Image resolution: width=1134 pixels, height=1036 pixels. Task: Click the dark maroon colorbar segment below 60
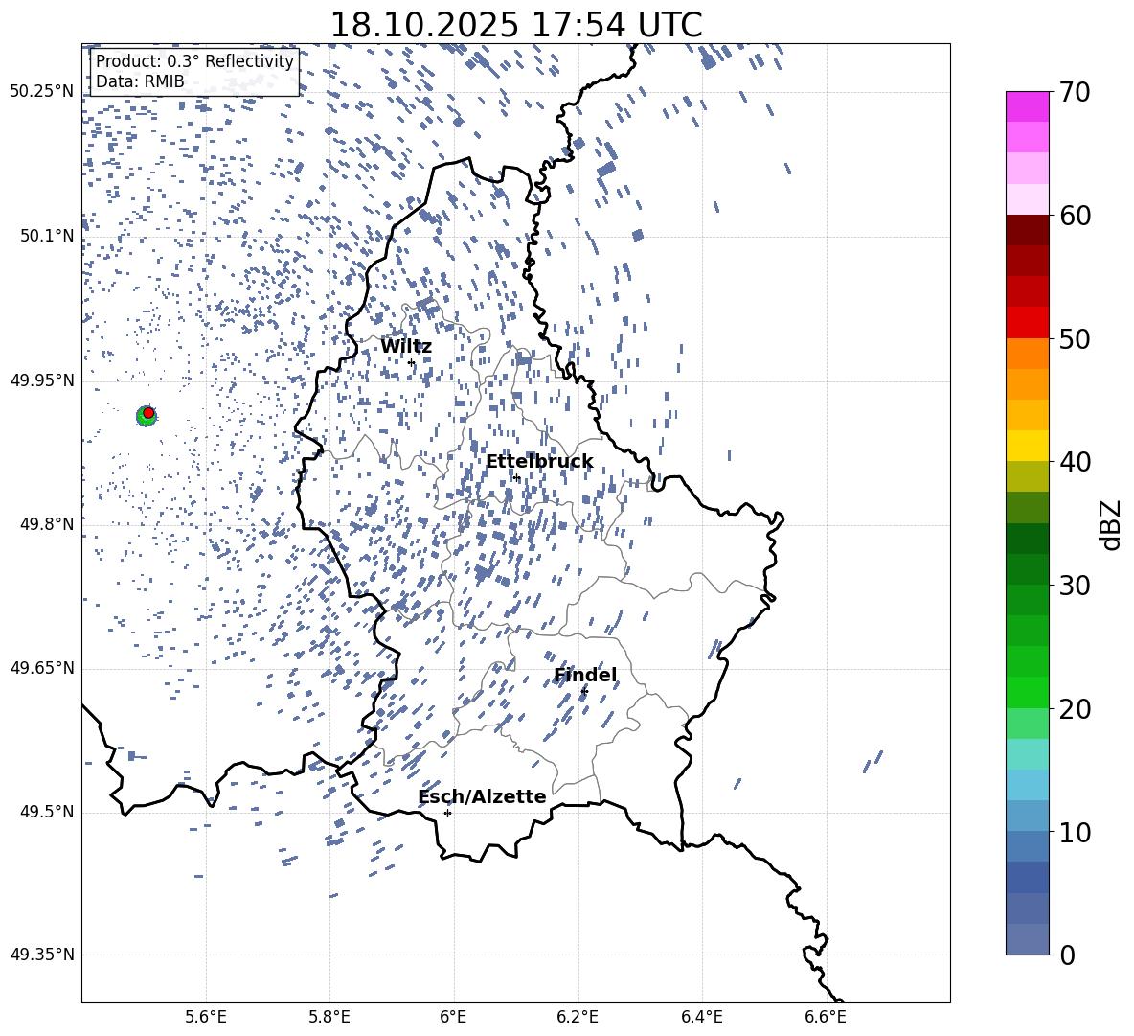(x=1028, y=231)
